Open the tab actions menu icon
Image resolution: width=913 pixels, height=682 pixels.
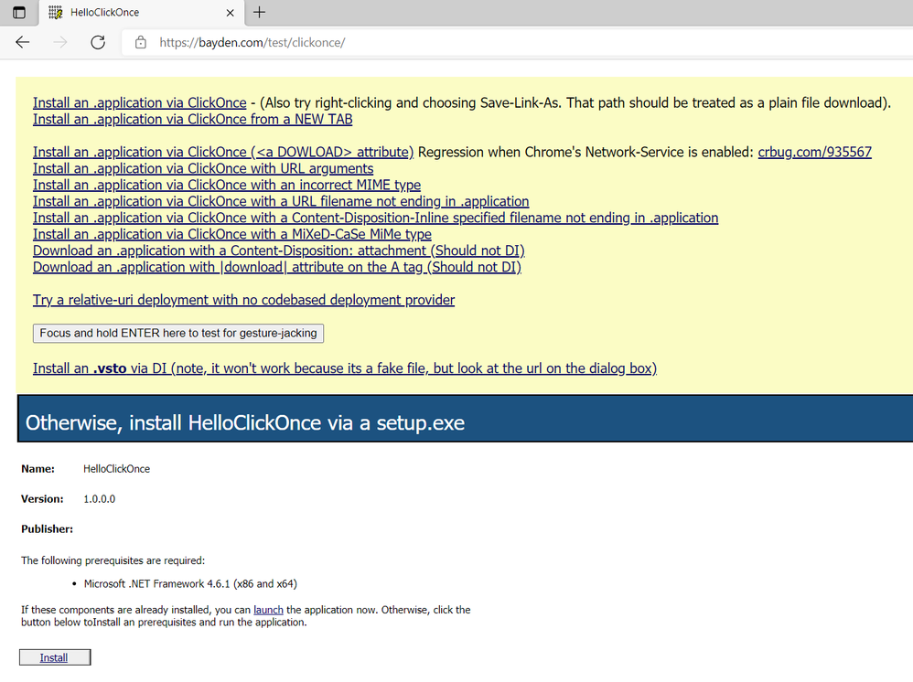(x=19, y=12)
